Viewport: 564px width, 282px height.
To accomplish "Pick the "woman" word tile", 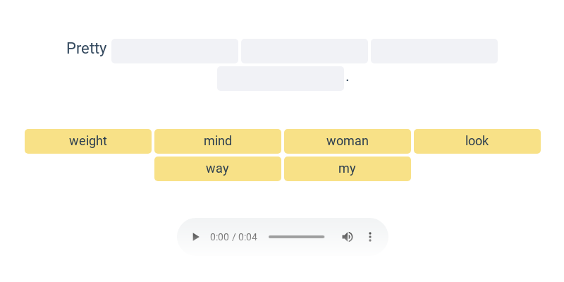I will click(x=348, y=142).
